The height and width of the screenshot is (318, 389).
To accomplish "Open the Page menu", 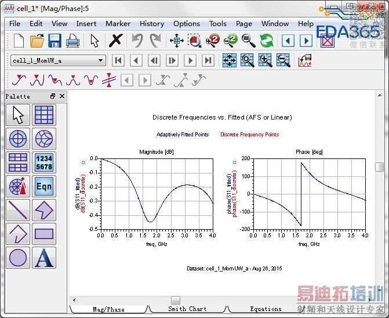I will (244, 24).
